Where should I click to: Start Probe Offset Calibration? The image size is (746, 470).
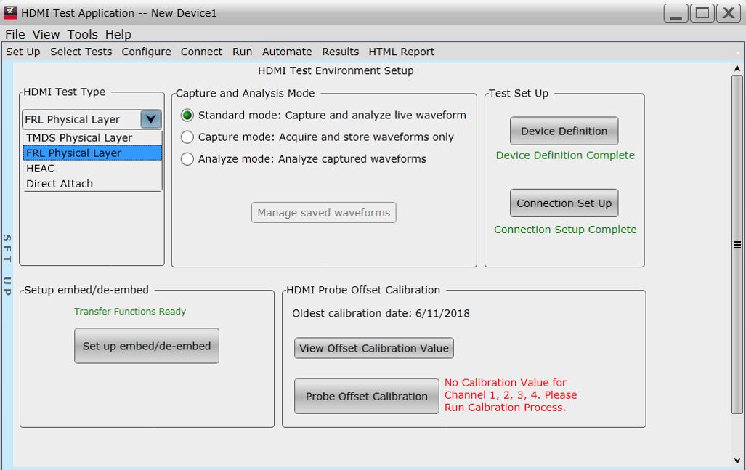pos(366,397)
